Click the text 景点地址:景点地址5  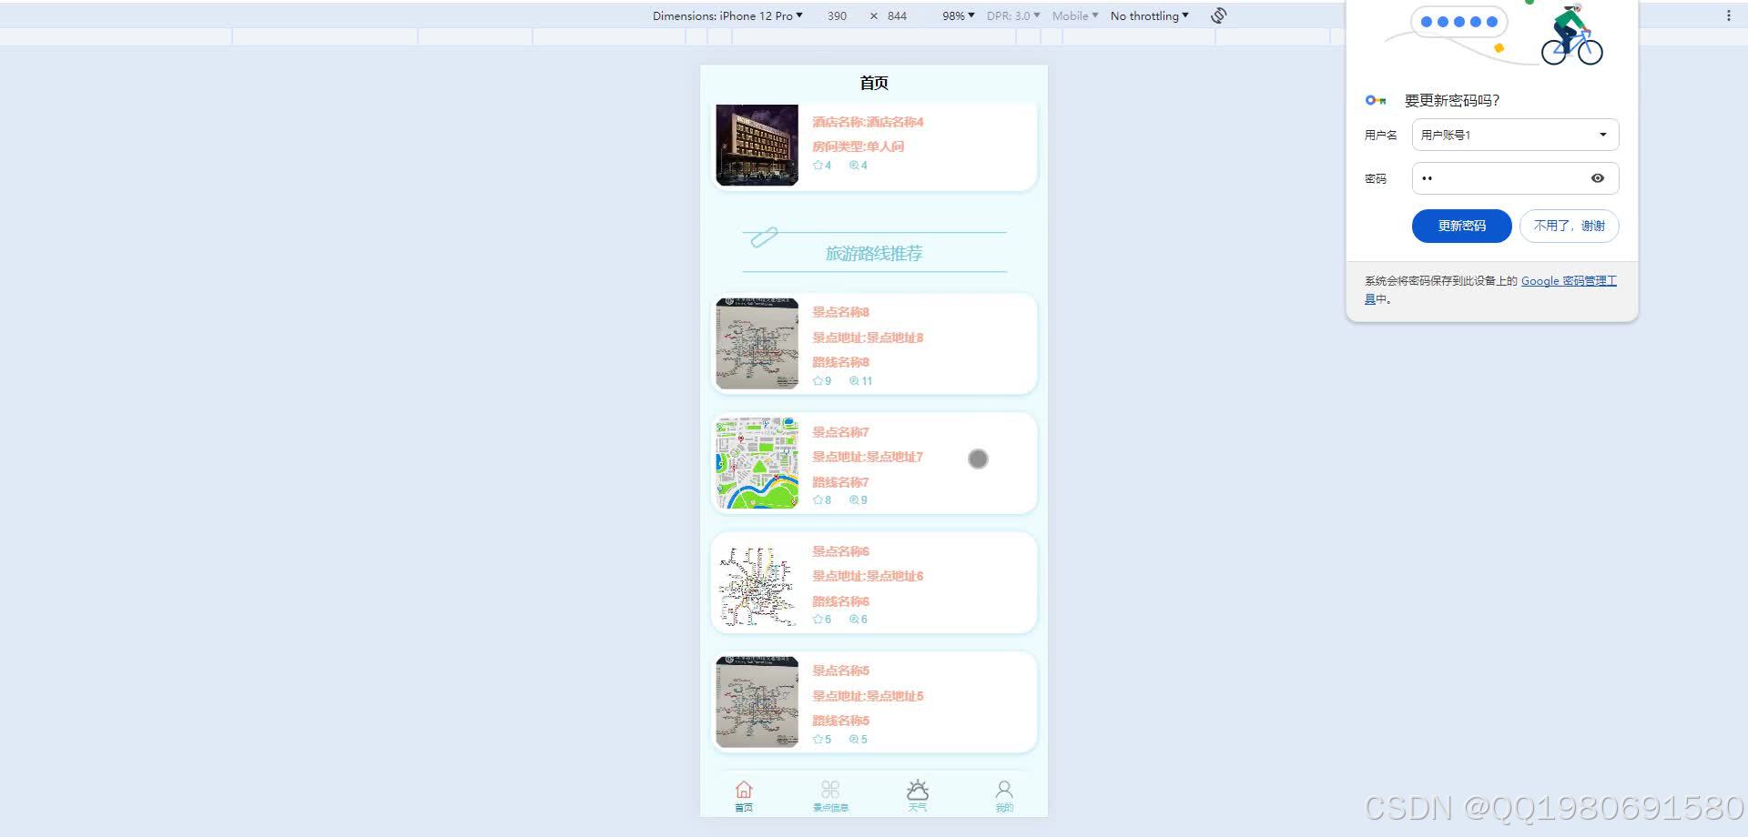(x=868, y=696)
